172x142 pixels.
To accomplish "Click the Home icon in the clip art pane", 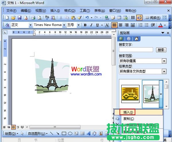I will 136,39.
